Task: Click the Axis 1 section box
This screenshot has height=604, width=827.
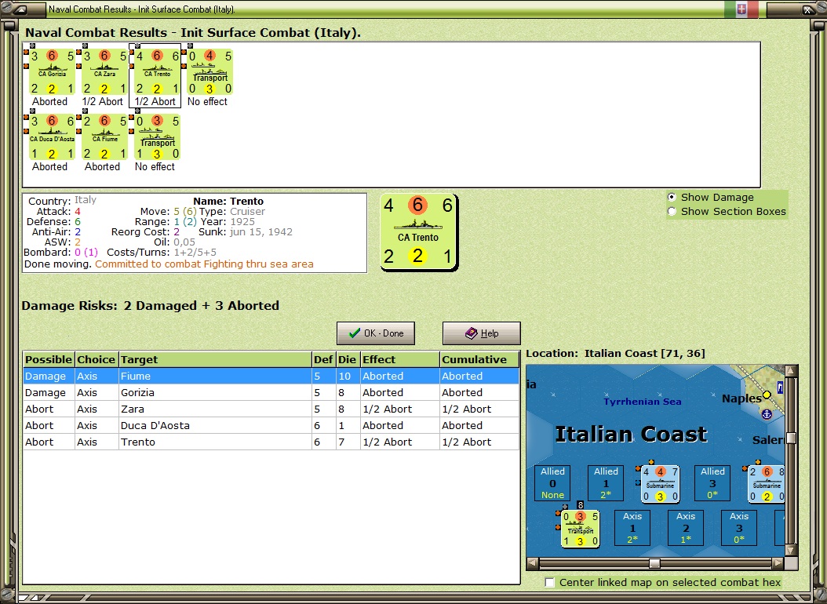Action: (632, 528)
